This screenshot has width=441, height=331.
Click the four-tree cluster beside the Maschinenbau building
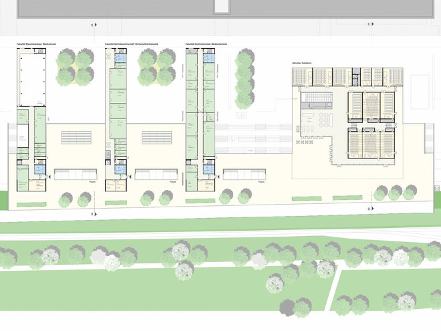[74, 68]
